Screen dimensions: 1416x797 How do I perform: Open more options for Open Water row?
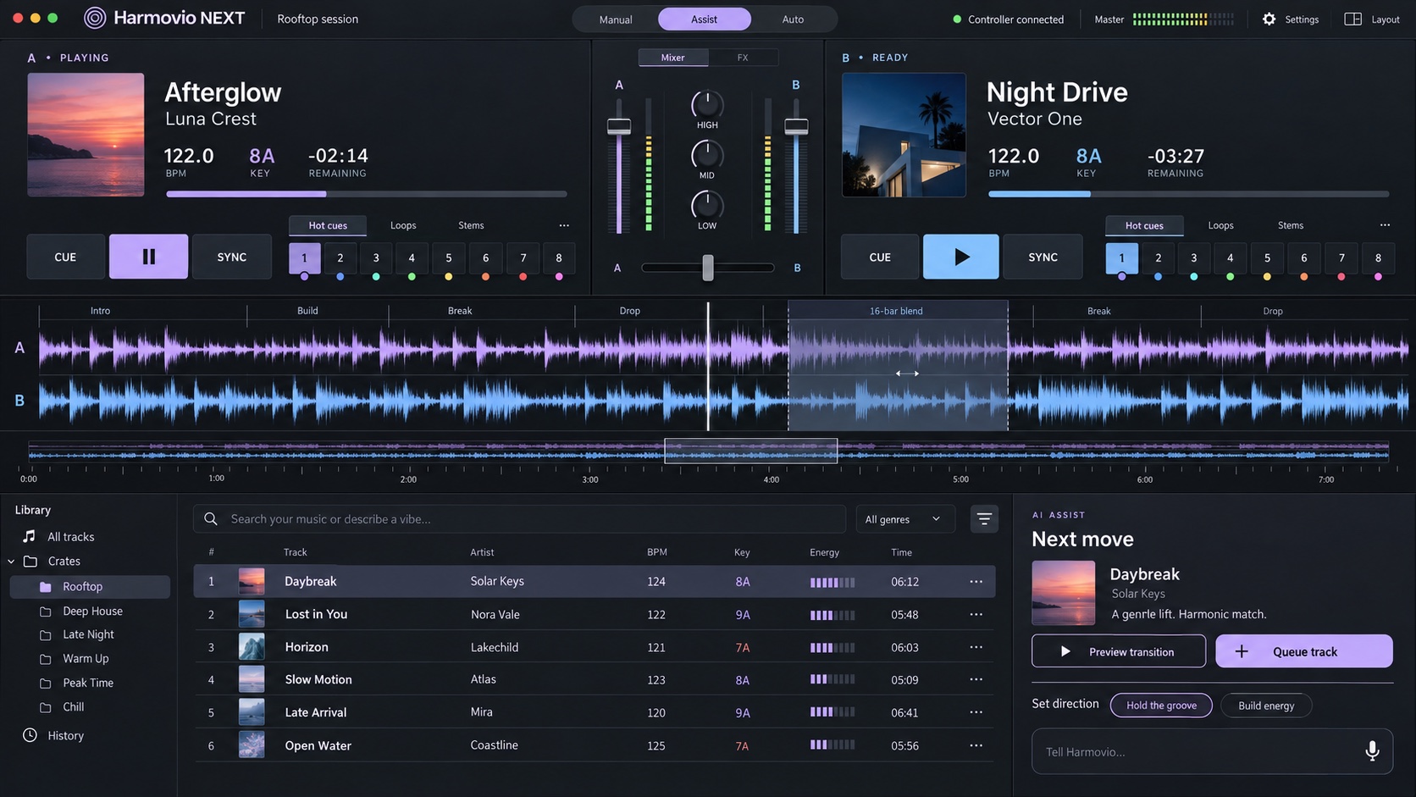[976, 745]
